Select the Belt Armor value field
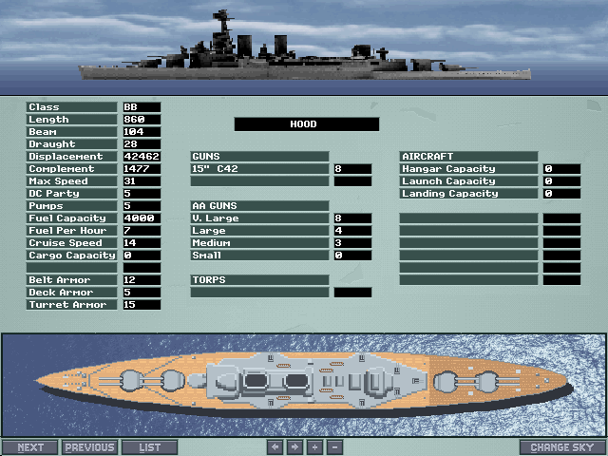 coord(141,280)
